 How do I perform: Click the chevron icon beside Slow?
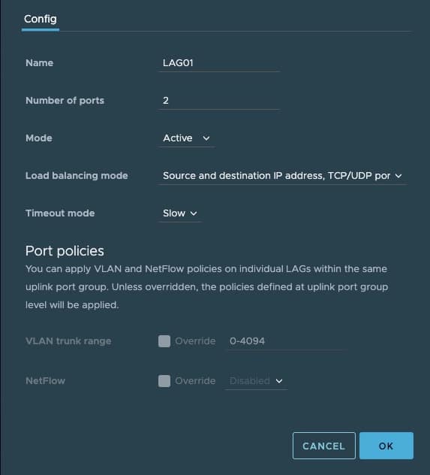tap(194, 213)
